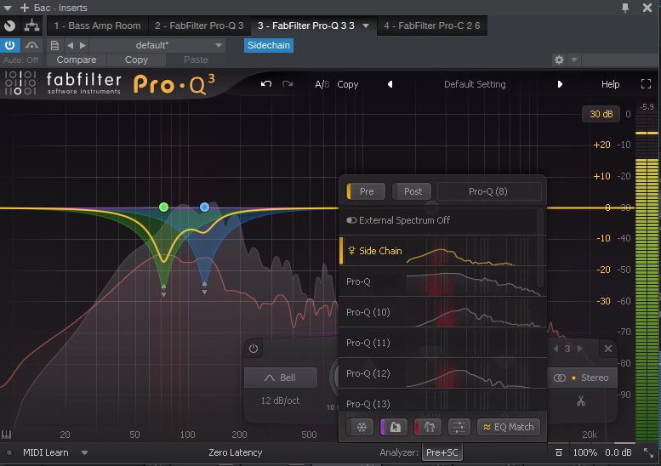The width and height of the screenshot is (661, 466).
Task: Click MIDI Learn button
Action: (x=46, y=452)
